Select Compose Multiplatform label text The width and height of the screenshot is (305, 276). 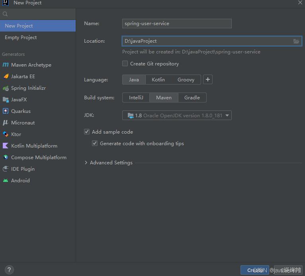[x=39, y=158]
